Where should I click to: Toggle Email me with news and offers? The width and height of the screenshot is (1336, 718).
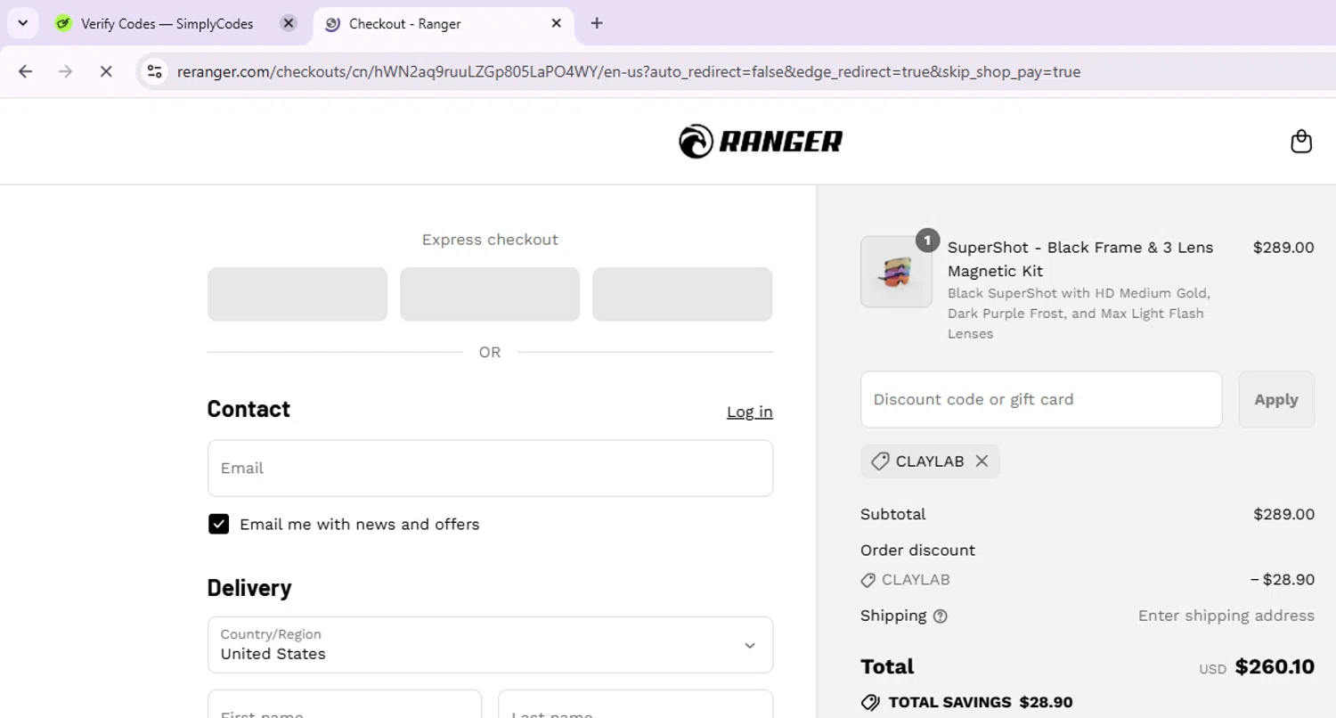(x=219, y=524)
